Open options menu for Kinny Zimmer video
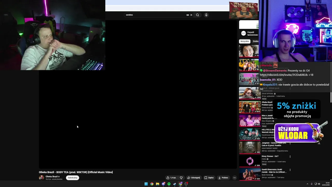 (290, 157)
